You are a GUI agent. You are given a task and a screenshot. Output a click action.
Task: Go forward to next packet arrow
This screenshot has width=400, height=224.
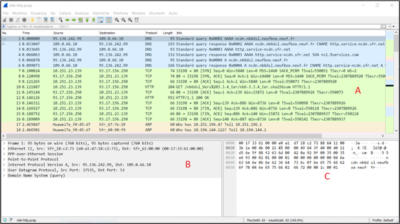pyautogui.click(x=74, y=20)
